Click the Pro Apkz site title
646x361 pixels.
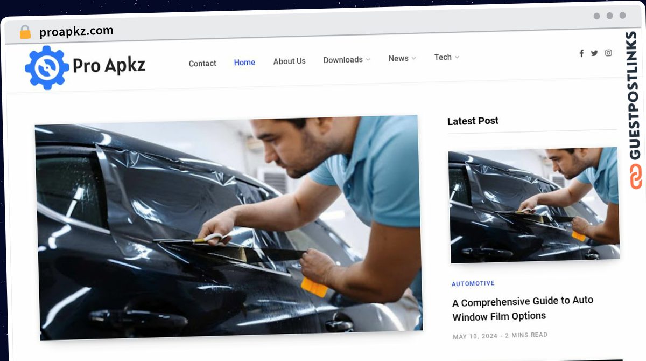(109, 66)
